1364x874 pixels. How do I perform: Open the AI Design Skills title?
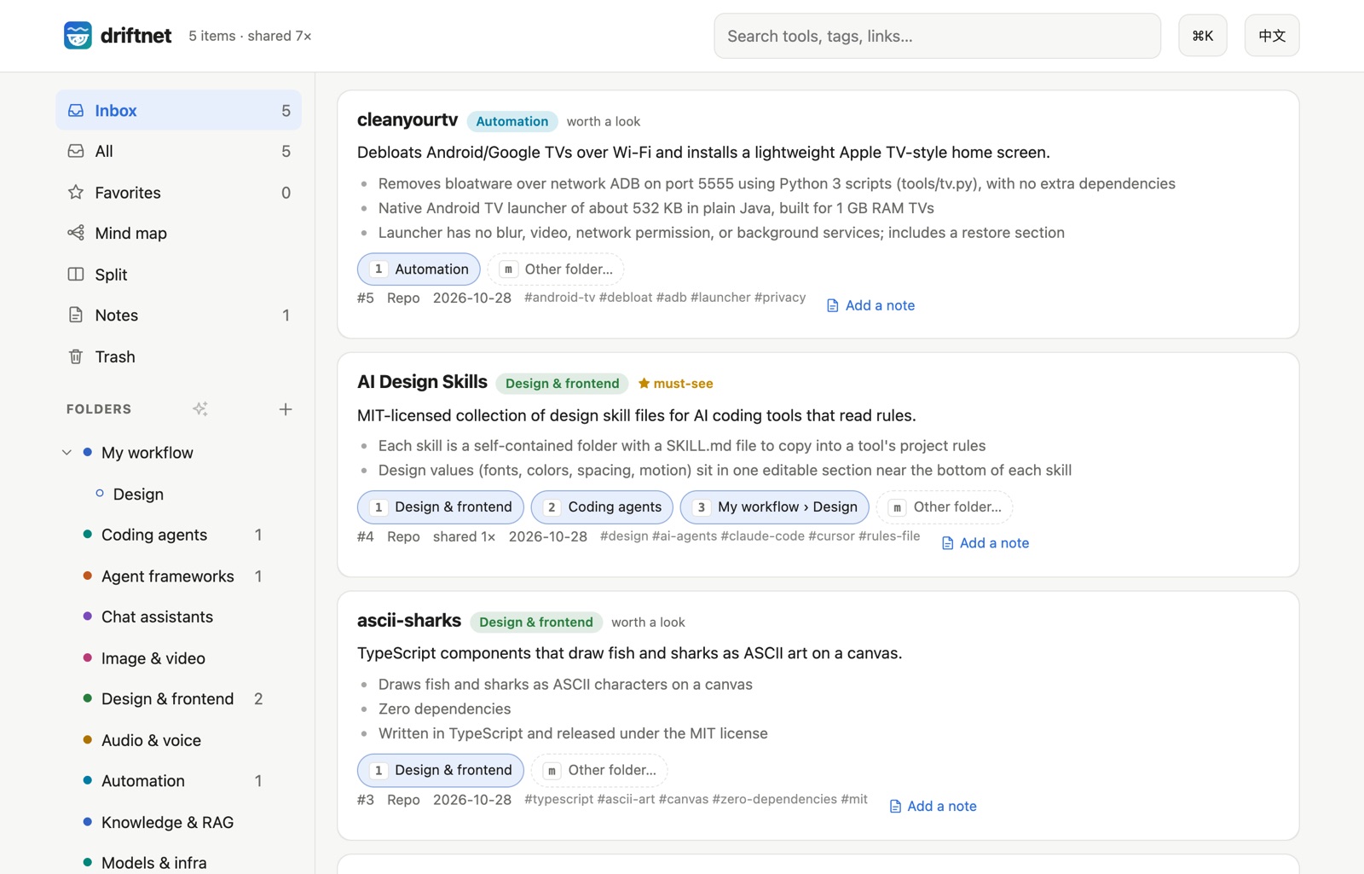[422, 382]
